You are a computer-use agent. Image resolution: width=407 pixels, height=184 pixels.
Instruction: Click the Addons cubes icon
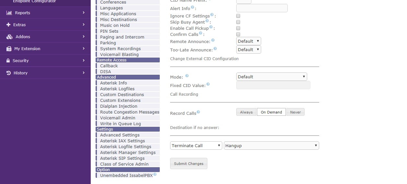coord(9,37)
